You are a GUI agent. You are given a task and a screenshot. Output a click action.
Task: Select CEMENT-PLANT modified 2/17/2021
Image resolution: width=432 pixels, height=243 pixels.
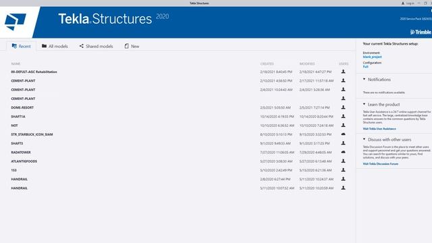(180, 81)
